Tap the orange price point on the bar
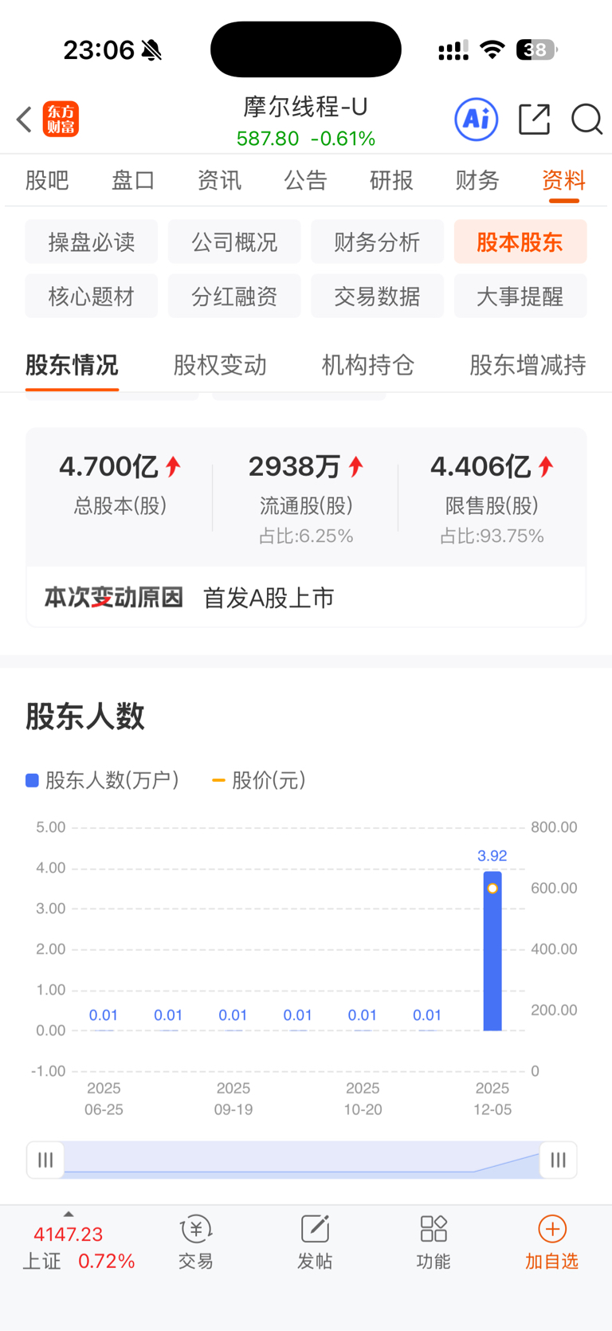This screenshot has width=612, height=1331. [492, 888]
